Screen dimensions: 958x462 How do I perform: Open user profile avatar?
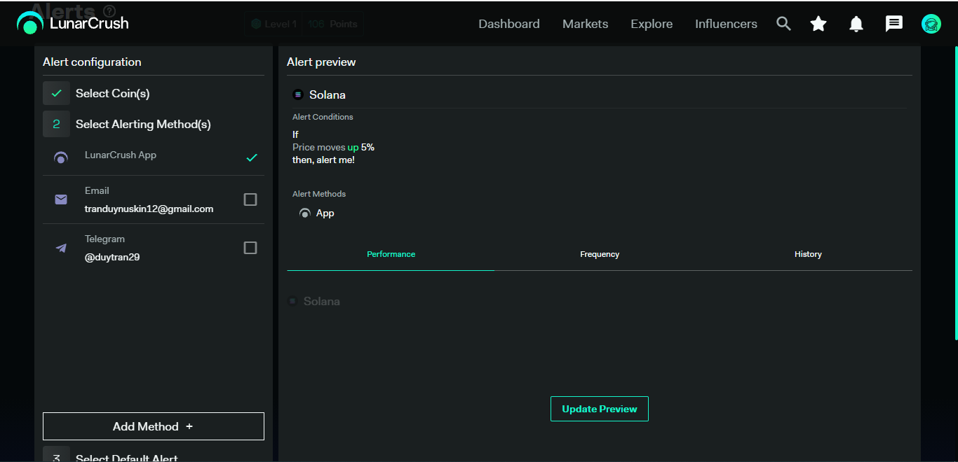tap(931, 24)
